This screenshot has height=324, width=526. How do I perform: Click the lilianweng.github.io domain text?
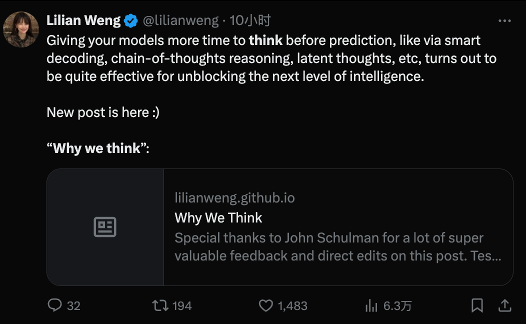(x=234, y=198)
